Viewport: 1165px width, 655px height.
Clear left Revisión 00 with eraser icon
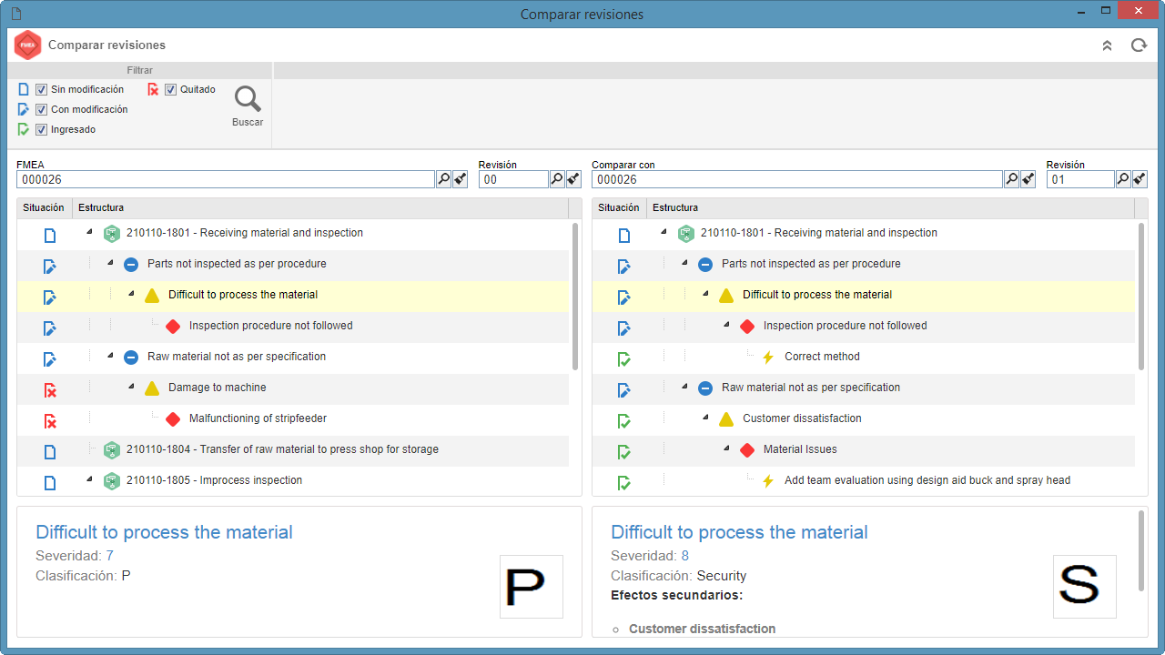click(x=573, y=179)
